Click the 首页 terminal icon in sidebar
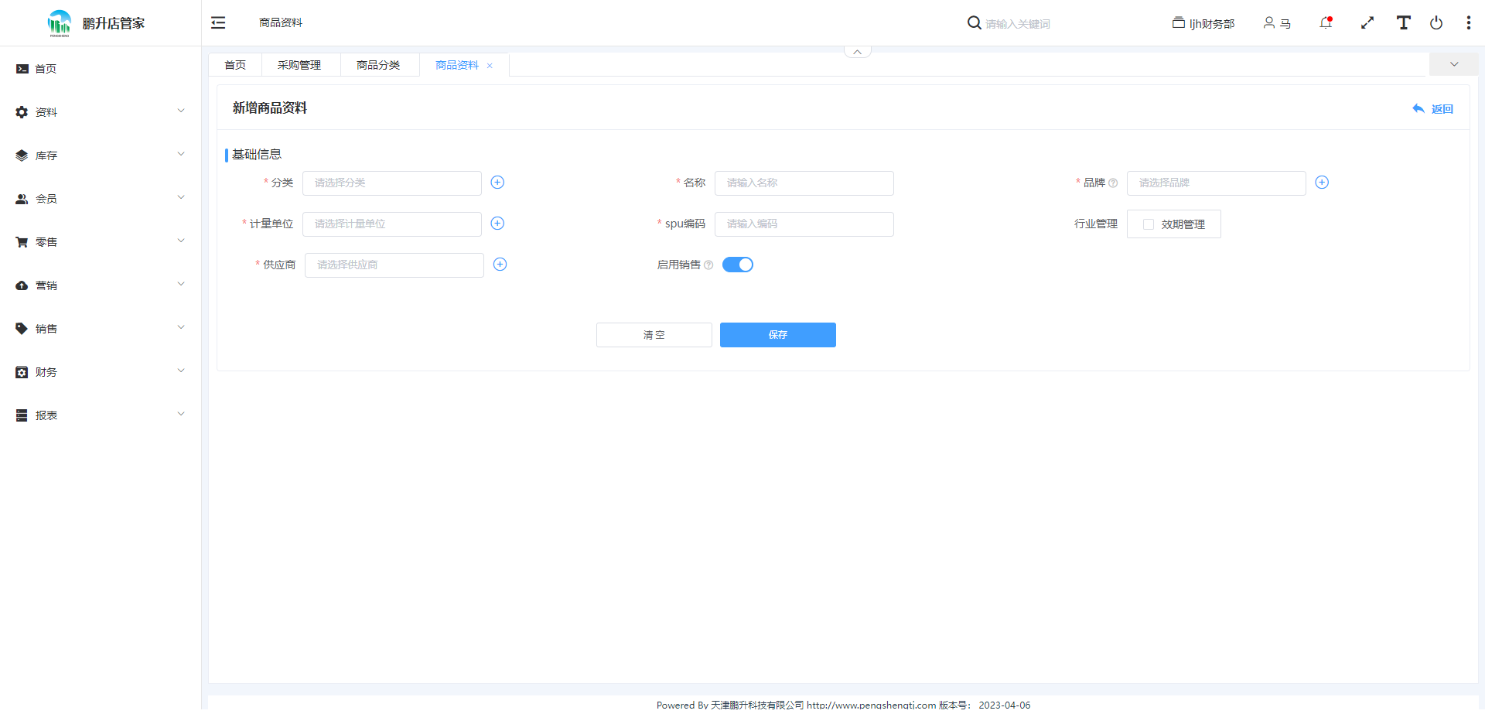The height and width of the screenshot is (714, 1485). [x=22, y=69]
